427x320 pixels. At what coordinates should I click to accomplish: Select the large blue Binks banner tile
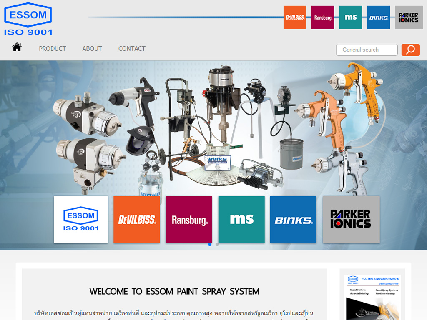click(x=293, y=220)
